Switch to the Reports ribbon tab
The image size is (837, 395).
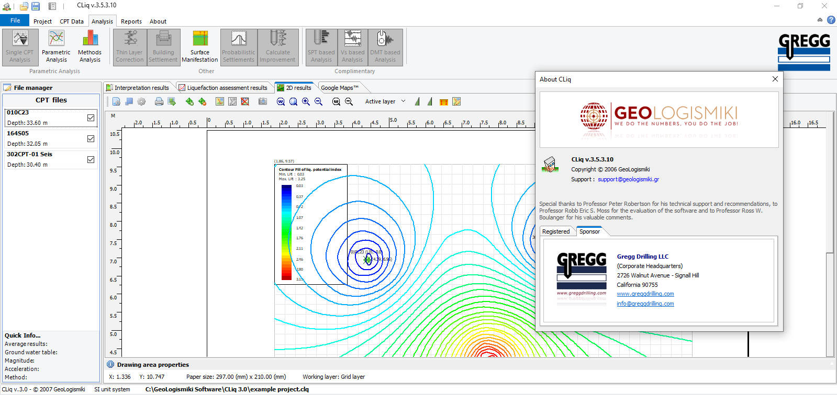(131, 21)
